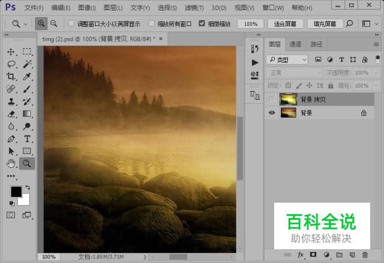Image resolution: width=384 pixels, height=263 pixels.
Task: Open new adjustment layer menu
Action: coord(326,255)
